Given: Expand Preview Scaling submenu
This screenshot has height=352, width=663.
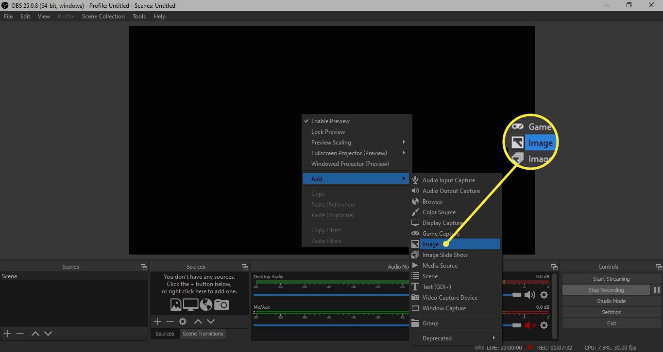Looking at the screenshot, I should [x=357, y=143].
